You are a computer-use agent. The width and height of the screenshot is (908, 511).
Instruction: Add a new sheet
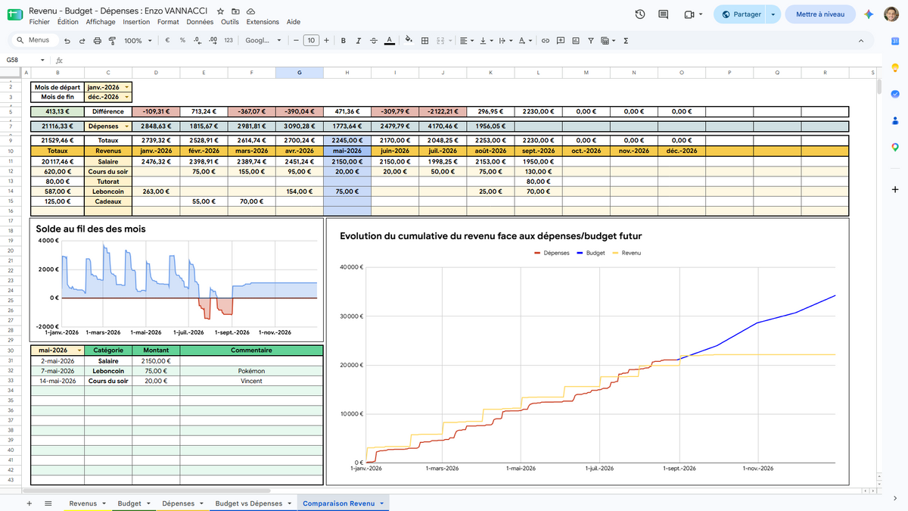(x=30, y=503)
